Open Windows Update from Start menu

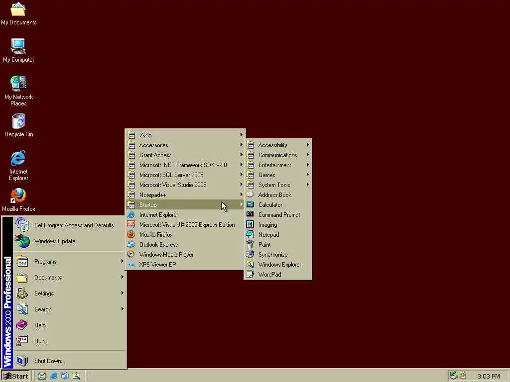tap(69, 241)
